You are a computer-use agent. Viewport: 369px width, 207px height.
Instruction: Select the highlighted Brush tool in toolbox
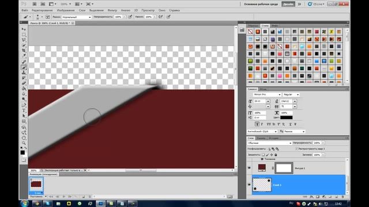click(24, 67)
